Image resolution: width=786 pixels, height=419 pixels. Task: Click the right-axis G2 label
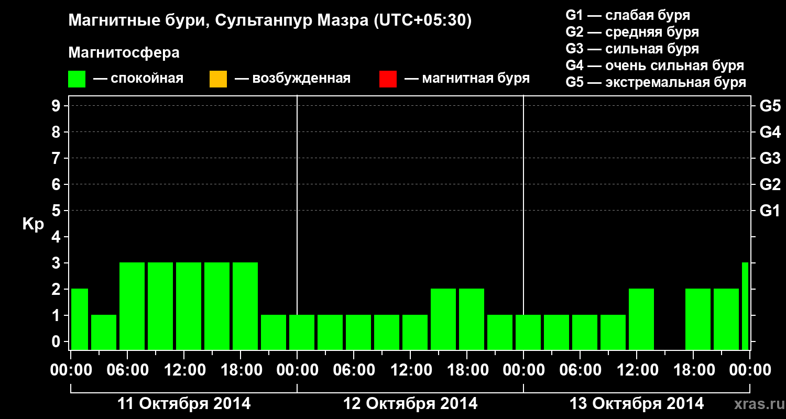(770, 184)
